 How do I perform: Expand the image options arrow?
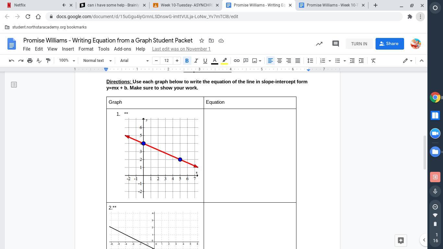(x=260, y=61)
